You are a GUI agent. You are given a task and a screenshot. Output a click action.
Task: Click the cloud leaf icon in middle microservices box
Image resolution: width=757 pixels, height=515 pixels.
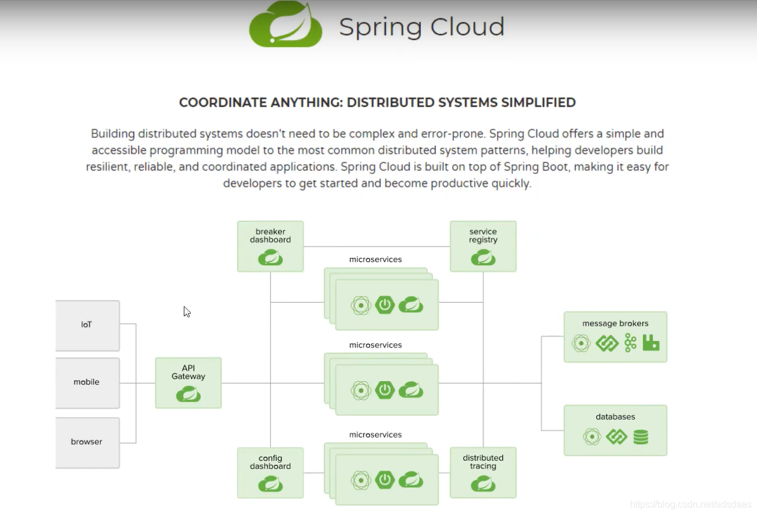pos(410,390)
